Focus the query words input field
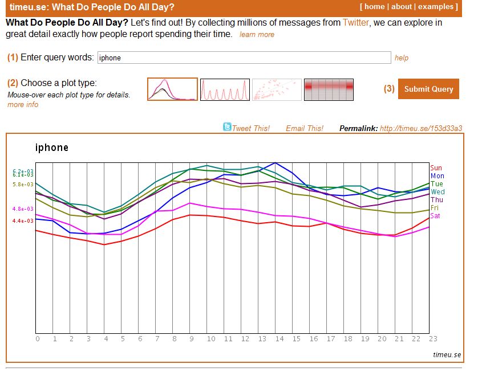This screenshot has height=372, width=478. click(244, 58)
